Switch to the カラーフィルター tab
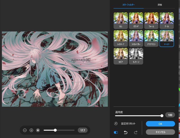The width and height of the screenshot is (180, 138). coord(128,5)
